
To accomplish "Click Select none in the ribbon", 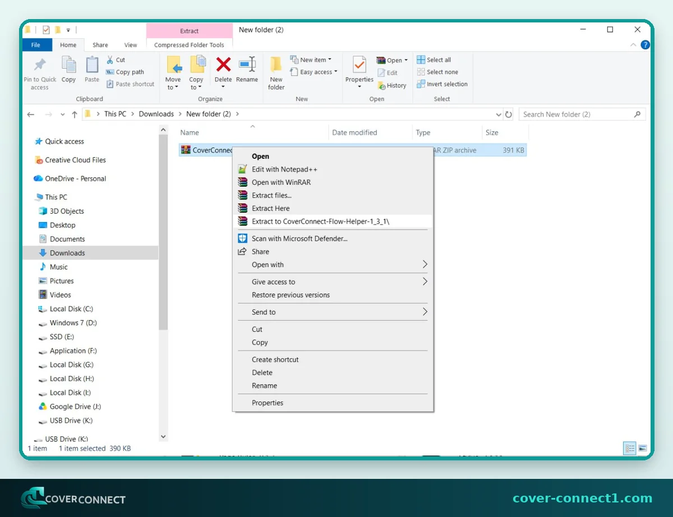I will tap(437, 72).
